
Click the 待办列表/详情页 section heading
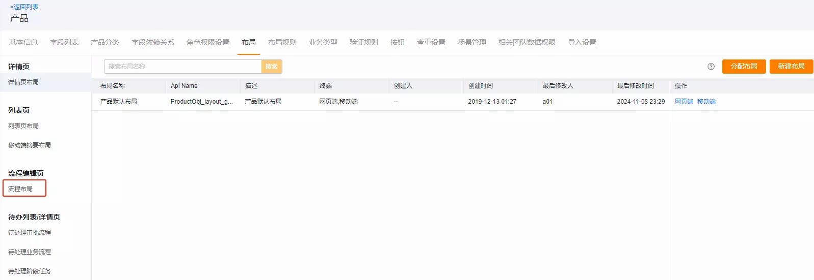(x=34, y=217)
